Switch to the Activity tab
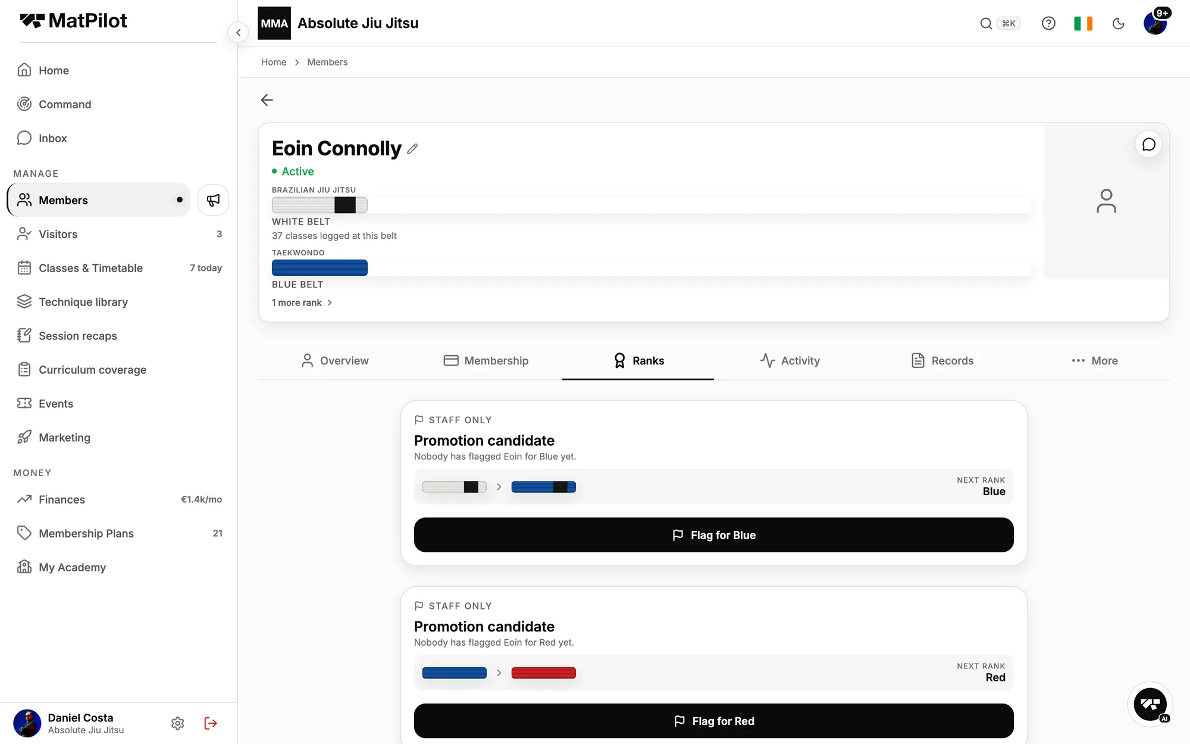The width and height of the screenshot is (1190, 744). click(790, 361)
